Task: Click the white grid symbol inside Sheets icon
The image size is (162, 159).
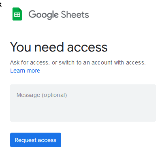Action: [x=17, y=15]
